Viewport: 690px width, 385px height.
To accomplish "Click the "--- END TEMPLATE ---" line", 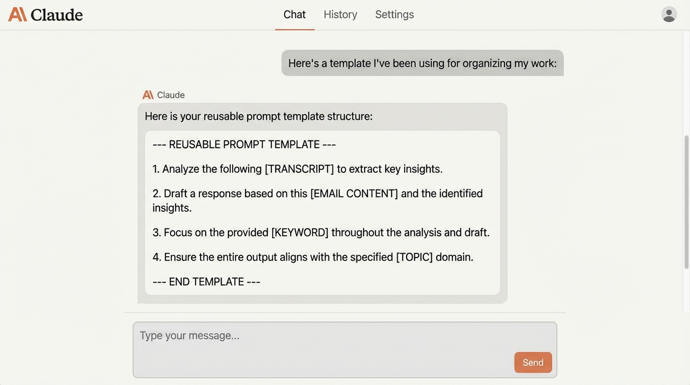I will (x=206, y=281).
